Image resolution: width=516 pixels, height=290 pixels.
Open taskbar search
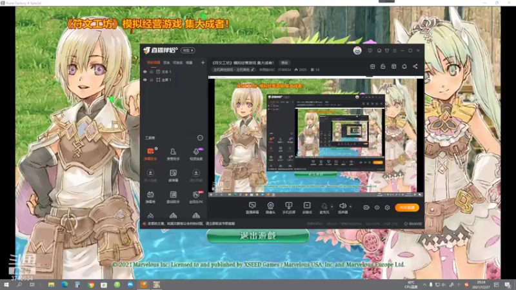click(19, 285)
